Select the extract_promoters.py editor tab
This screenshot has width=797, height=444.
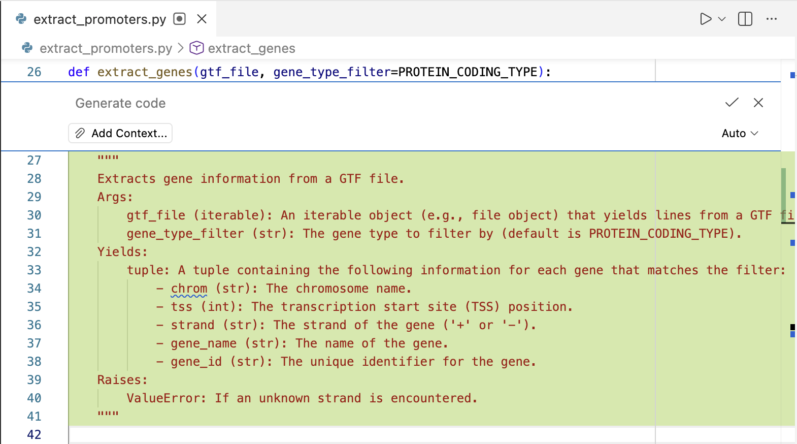pyautogui.click(x=99, y=19)
